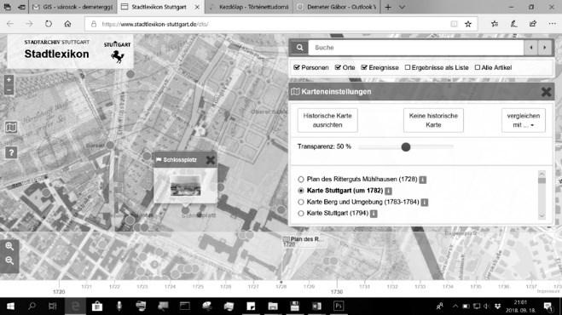562x315 pixels.
Task: Refresh the page
Action: (48, 24)
